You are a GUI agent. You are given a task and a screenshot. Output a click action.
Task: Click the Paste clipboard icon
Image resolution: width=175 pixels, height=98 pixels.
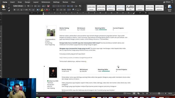click(3, 7)
